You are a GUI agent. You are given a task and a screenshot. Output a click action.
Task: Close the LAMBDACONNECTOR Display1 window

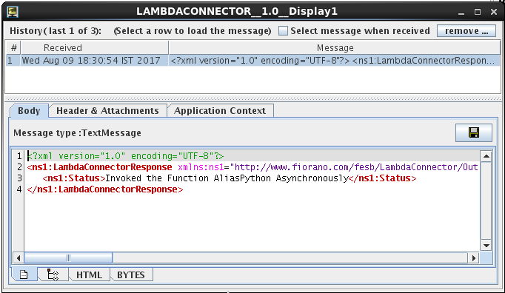[x=494, y=13]
